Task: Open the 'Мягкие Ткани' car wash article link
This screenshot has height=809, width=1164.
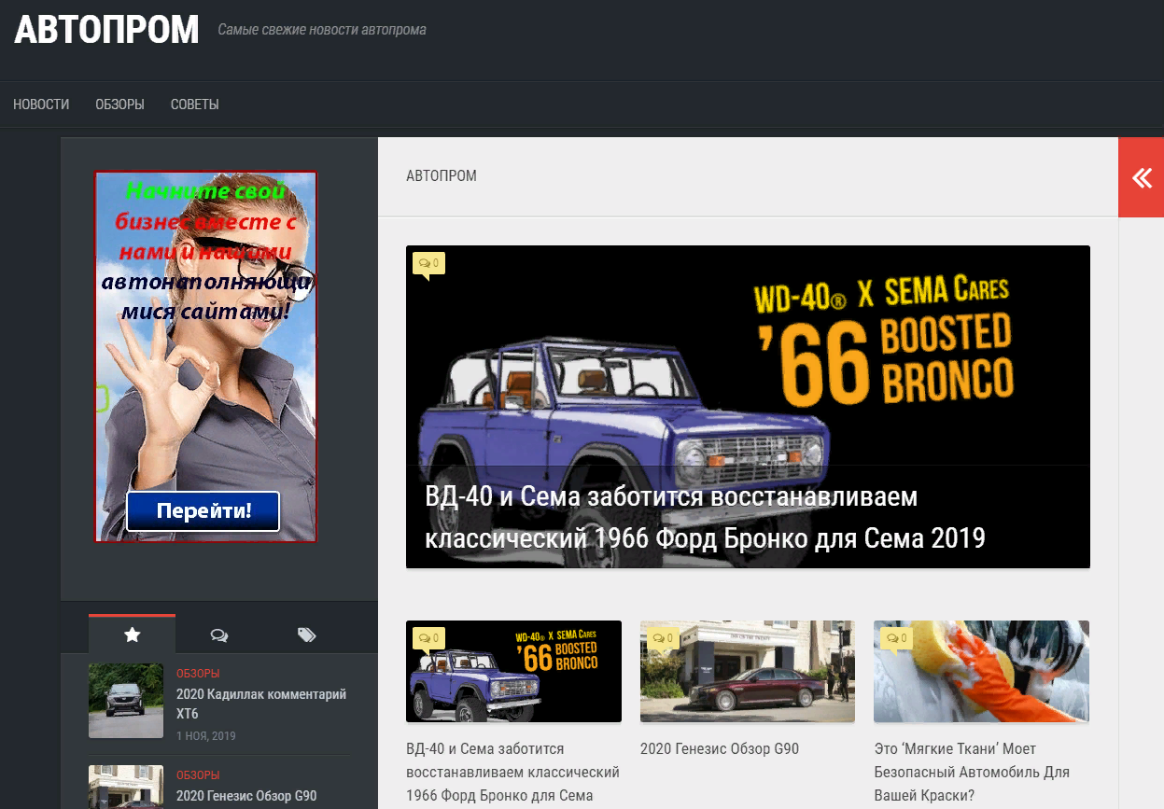Action: (972, 773)
